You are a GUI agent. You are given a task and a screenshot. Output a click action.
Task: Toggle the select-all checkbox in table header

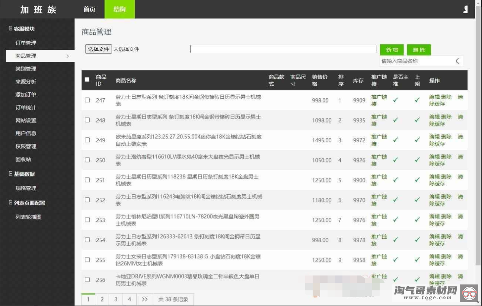coord(87,79)
